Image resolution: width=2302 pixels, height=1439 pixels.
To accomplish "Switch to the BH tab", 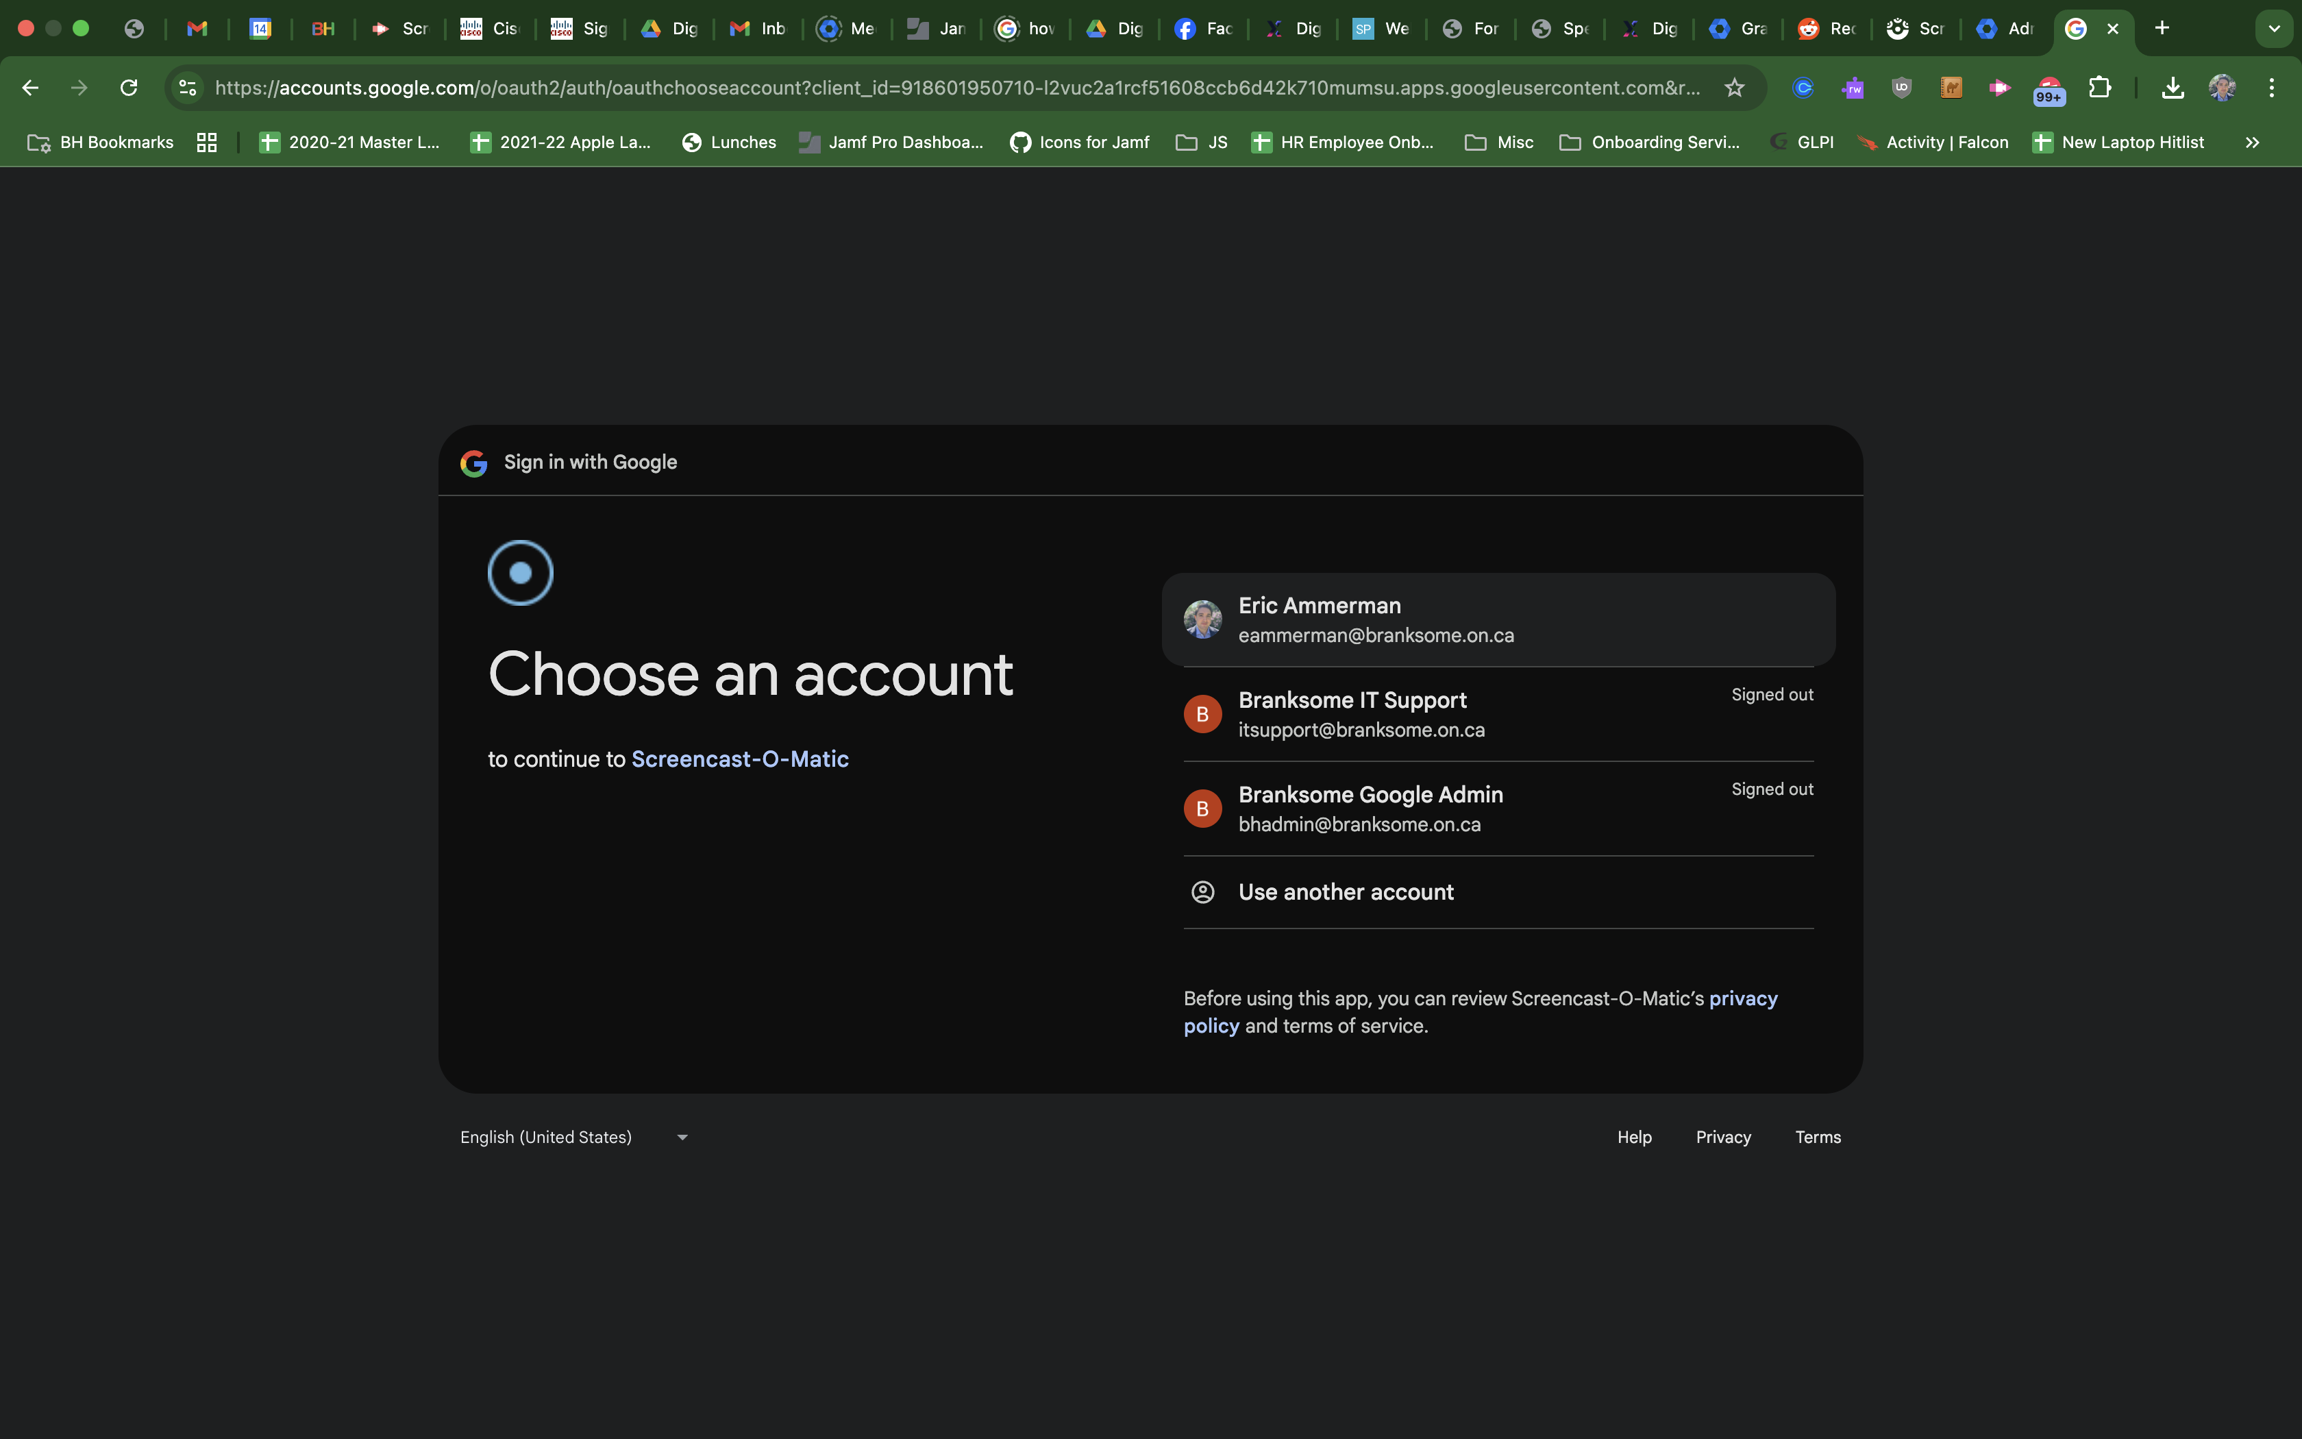I will pos(323,29).
